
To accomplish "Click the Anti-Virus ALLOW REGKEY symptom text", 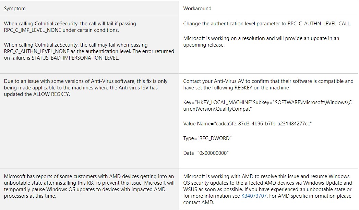I will [x=86, y=88].
